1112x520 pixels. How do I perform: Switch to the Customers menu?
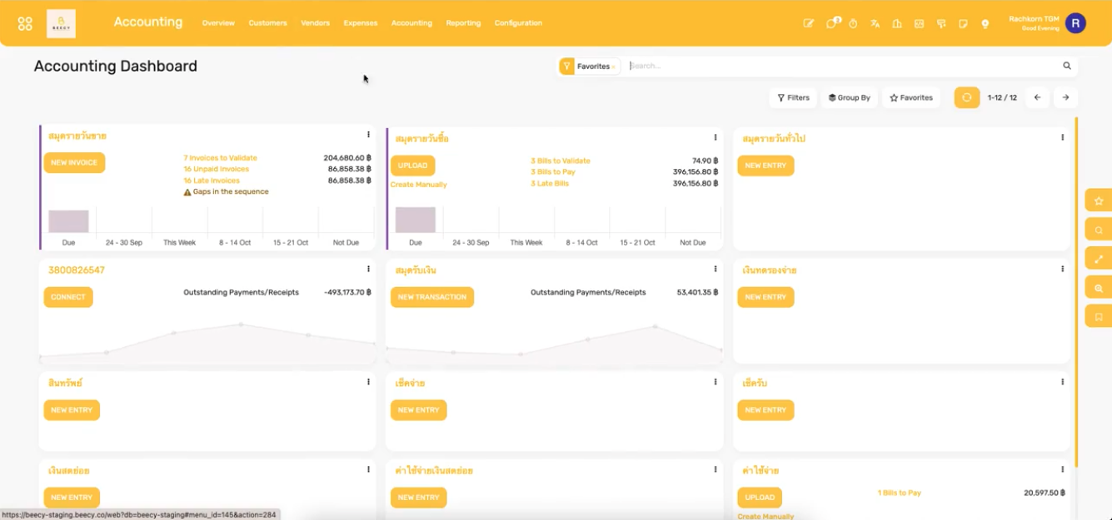tap(267, 23)
